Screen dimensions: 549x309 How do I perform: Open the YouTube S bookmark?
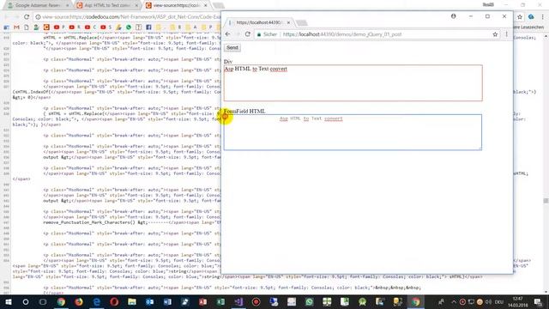[106, 27]
